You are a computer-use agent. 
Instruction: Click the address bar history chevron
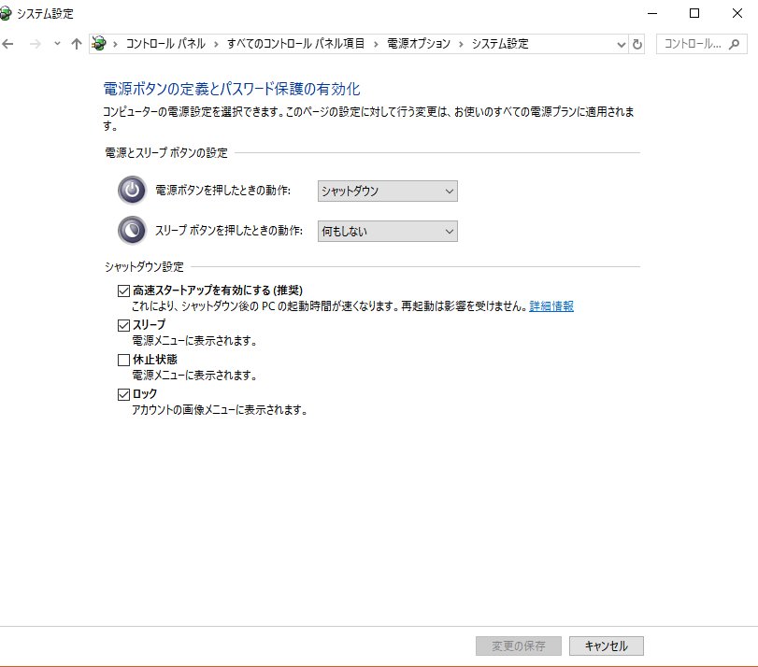pos(622,43)
